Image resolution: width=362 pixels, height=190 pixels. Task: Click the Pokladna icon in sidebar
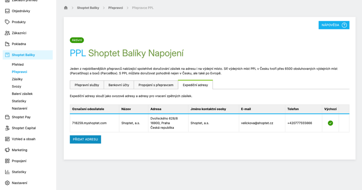click(x=7, y=44)
